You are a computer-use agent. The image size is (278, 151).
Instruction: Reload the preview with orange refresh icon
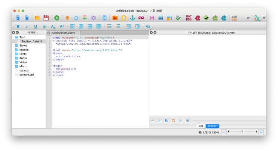(x=173, y=121)
